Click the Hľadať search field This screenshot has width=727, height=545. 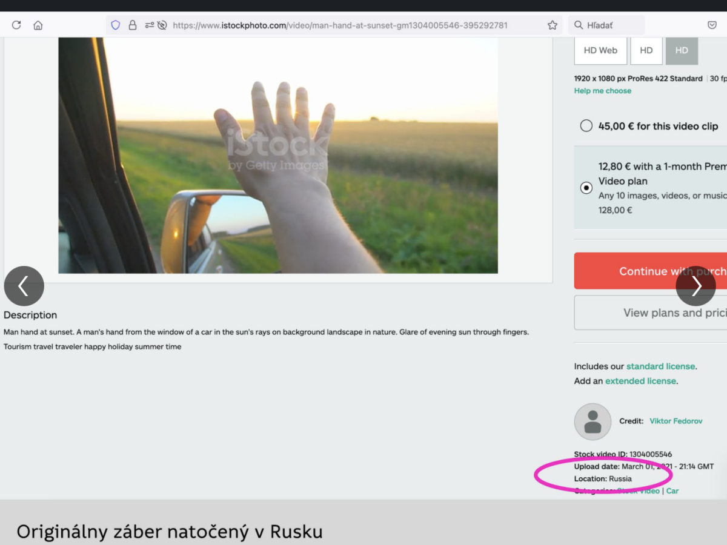[x=606, y=25]
